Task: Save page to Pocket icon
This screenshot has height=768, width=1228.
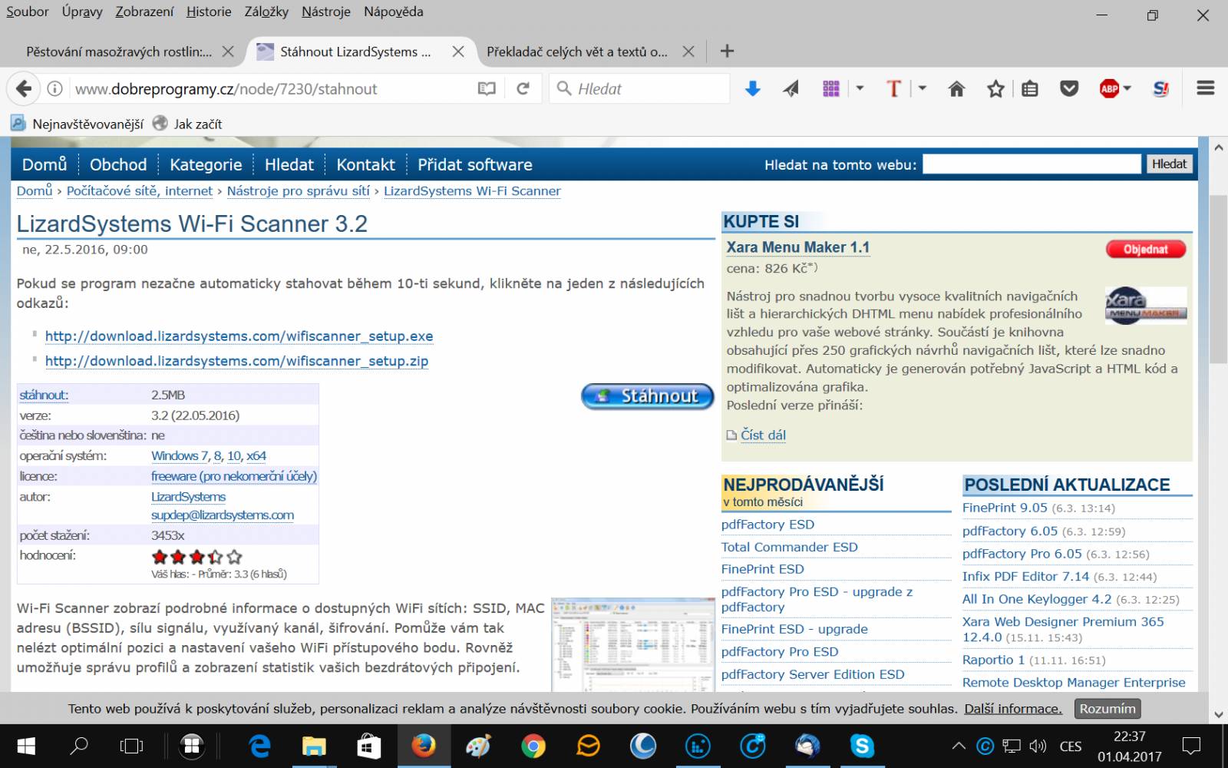Action: click(1069, 88)
